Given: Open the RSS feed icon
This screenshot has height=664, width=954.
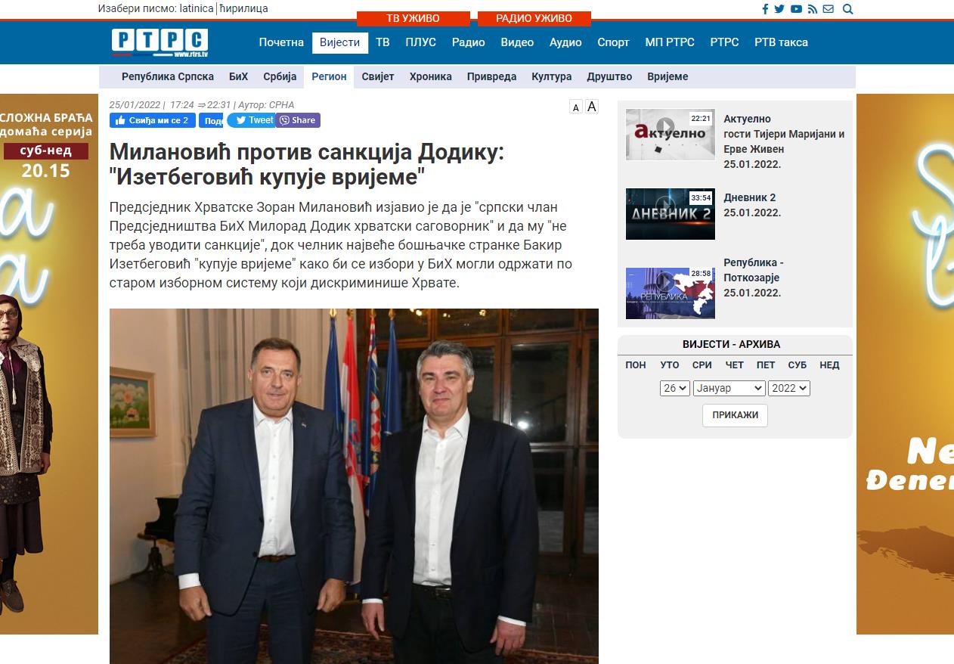Looking at the screenshot, I should [x=813, y=9].
